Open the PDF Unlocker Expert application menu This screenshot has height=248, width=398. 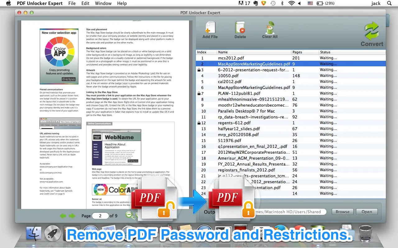pos(39,3)
